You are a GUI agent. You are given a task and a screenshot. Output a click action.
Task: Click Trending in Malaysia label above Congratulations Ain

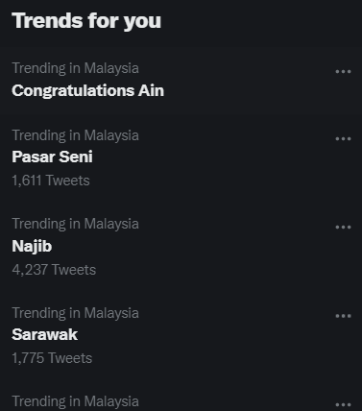[75, 68]
